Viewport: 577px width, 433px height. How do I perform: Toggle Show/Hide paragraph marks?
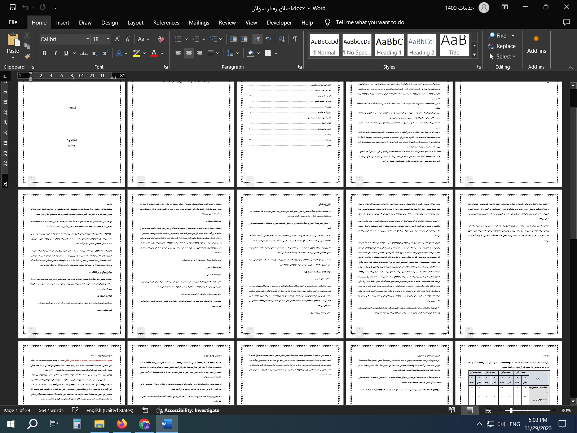(x=295, y=39)
